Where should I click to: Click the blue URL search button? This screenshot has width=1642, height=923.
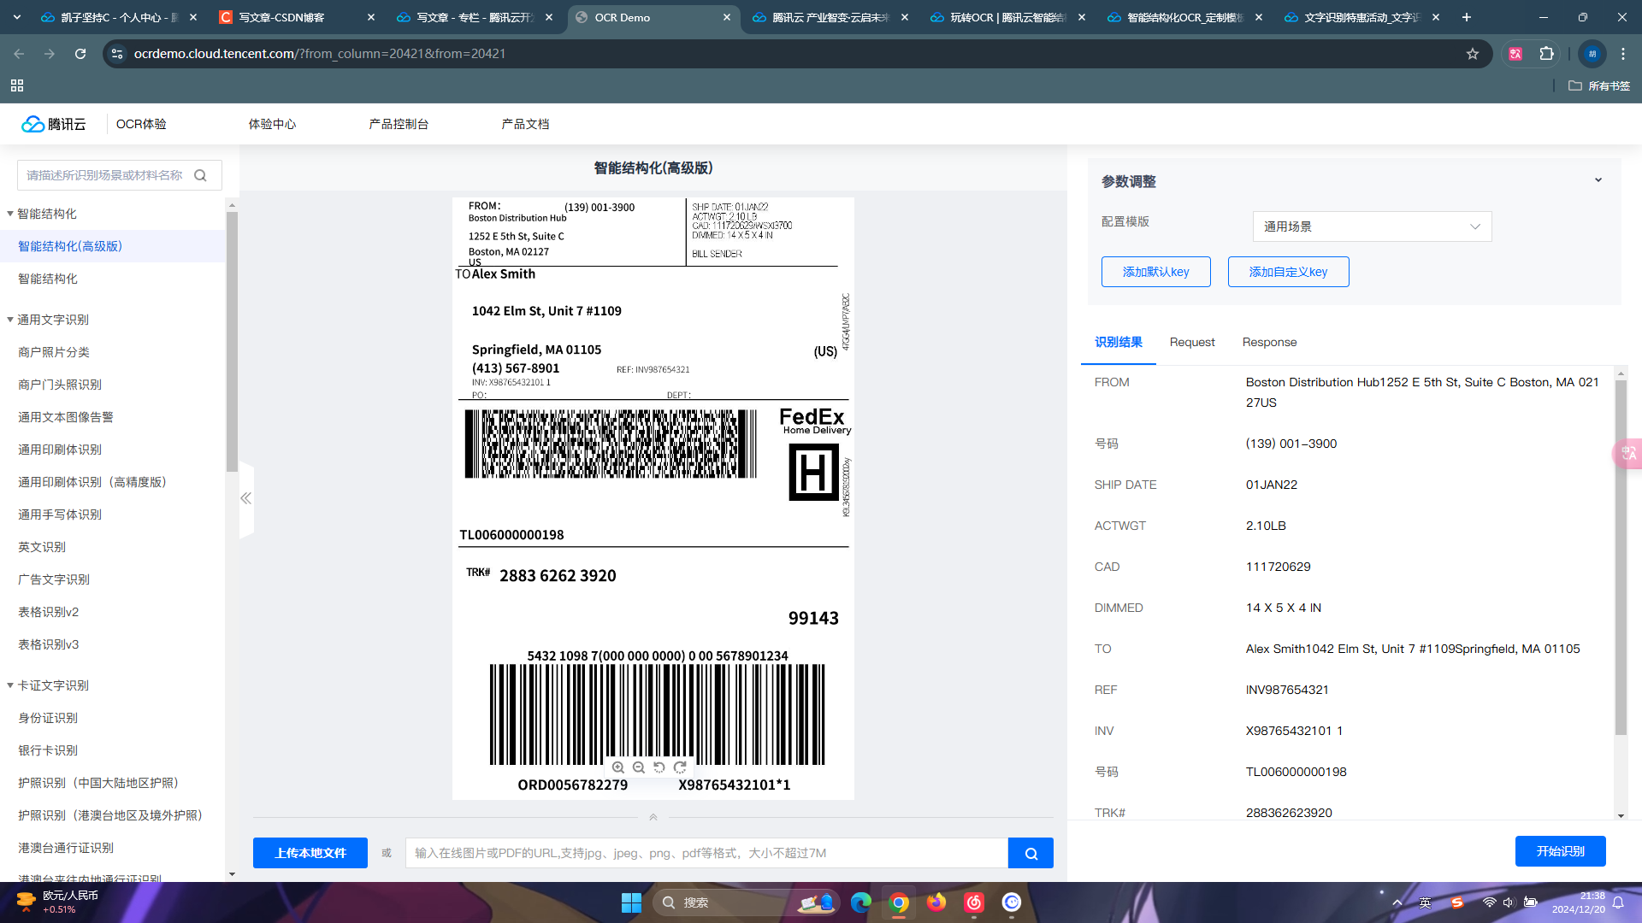[x=1031, y=853]
